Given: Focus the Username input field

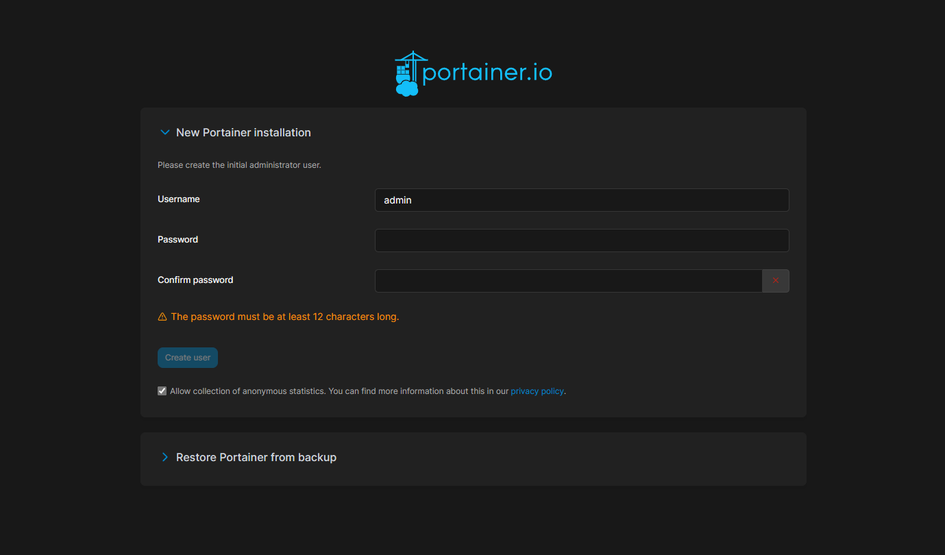Looking at the screenshot, I should coord(582,200).
